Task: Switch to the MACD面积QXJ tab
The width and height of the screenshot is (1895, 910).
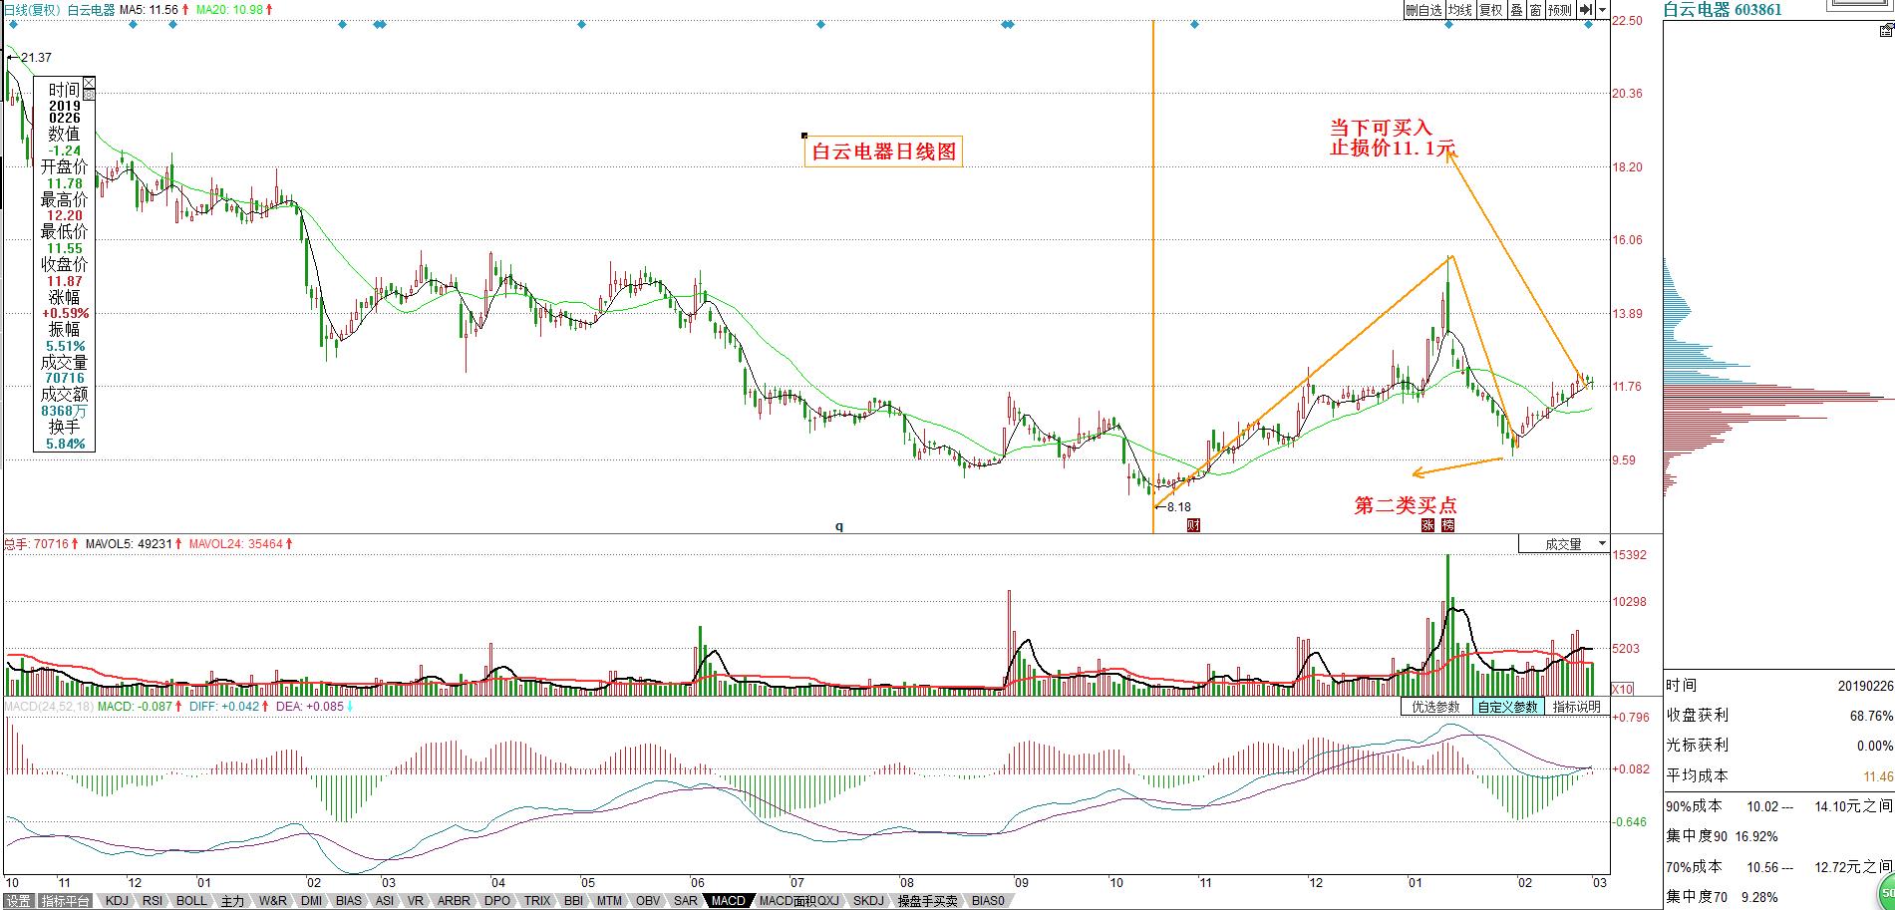Action: click(799, 901)
